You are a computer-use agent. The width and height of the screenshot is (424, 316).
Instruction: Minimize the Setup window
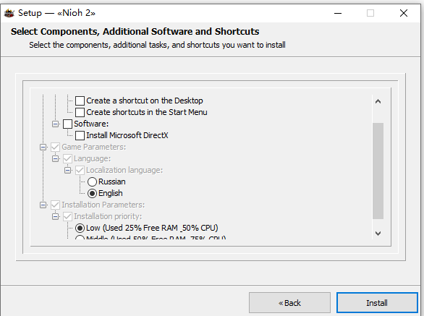[x=338, y=13]
